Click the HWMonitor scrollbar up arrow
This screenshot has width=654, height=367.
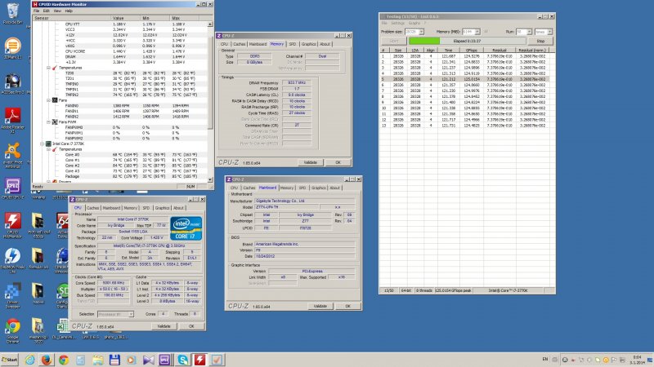coord(210,24)
